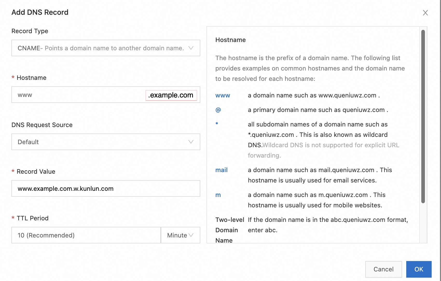Click the Default dropdown chevron icon
The height and width of the screenshot is (281, 441).
coord(191,142)
